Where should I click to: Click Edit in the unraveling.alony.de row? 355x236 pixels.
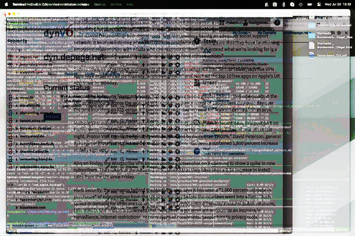point(111,159)
